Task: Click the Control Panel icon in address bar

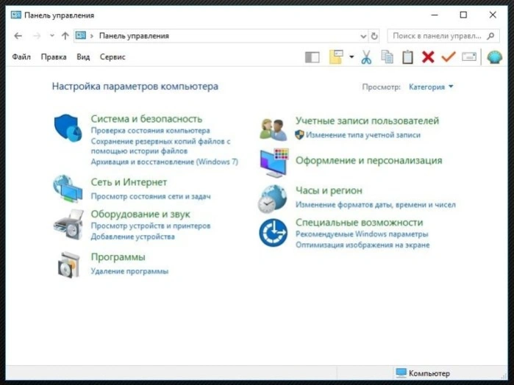Action: 81,35
